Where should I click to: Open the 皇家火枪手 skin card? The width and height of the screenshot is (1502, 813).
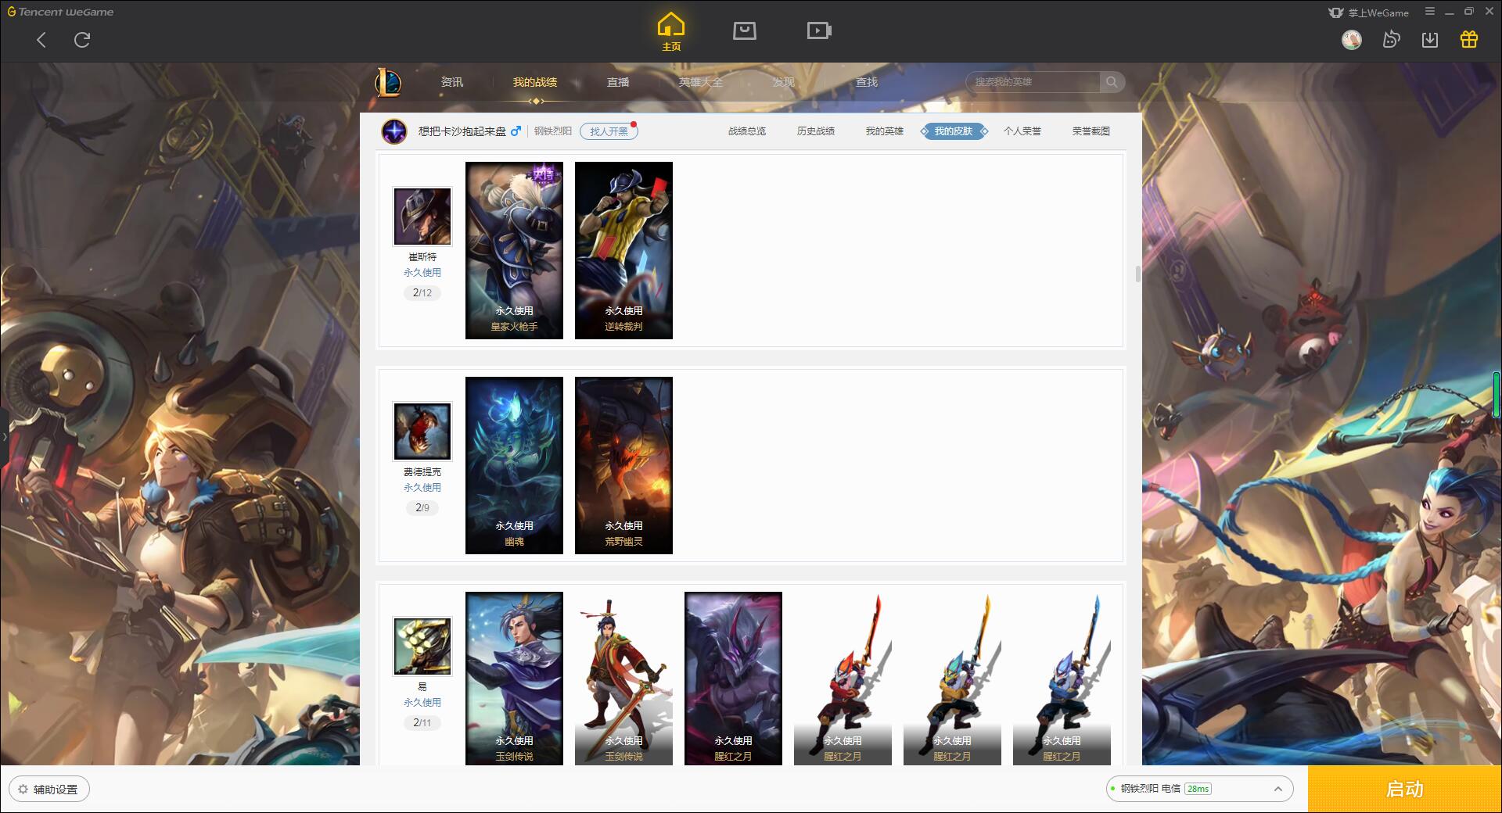pos(514,250)
